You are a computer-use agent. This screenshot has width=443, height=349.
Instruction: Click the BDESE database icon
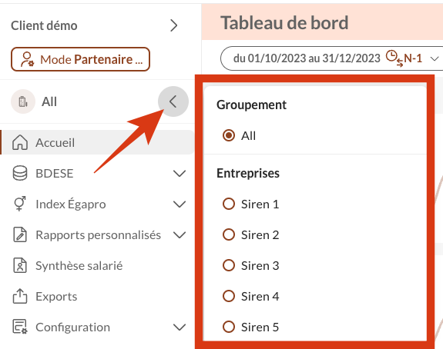click(20, 173)
